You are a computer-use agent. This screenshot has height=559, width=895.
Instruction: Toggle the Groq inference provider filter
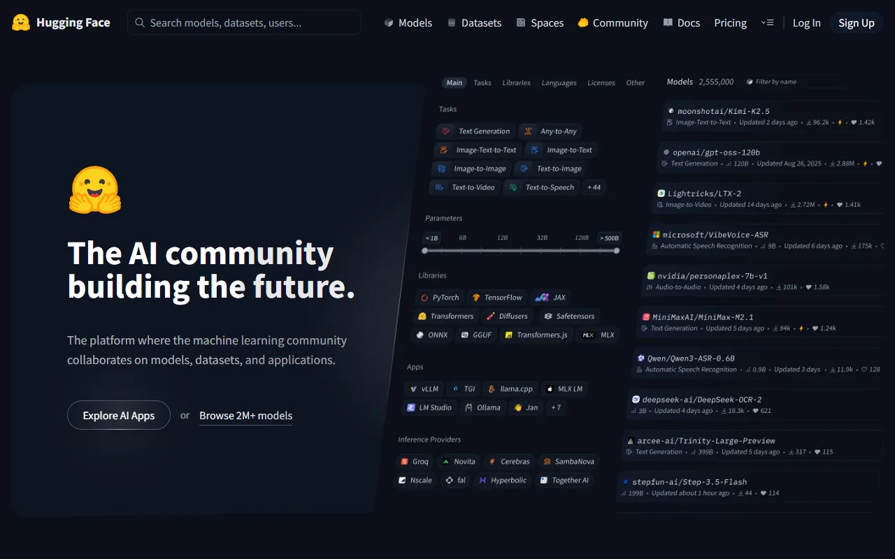click(414, 461)
